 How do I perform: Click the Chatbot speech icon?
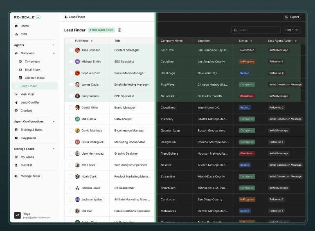(x=16, y=111)
